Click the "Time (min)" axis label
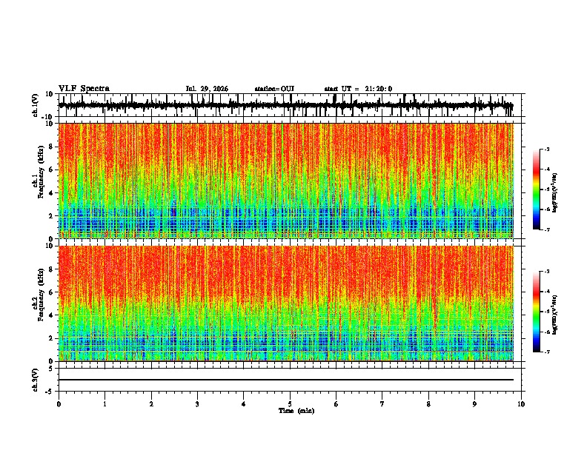 (x=296, y=411)
